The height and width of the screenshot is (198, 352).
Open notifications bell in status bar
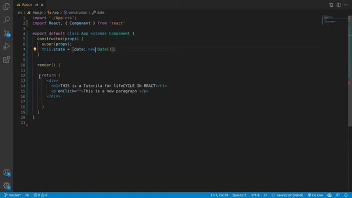(x=346, y=195)
